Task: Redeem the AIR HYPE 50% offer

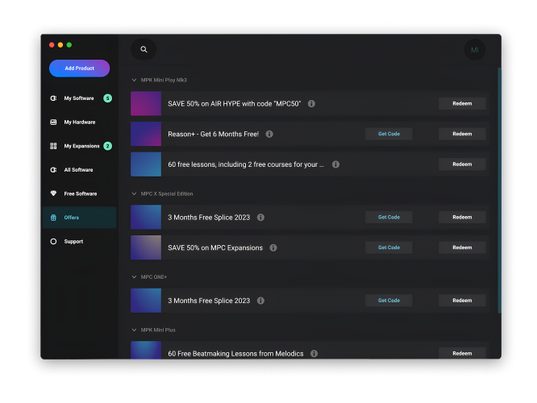Action: click(462, 104)
